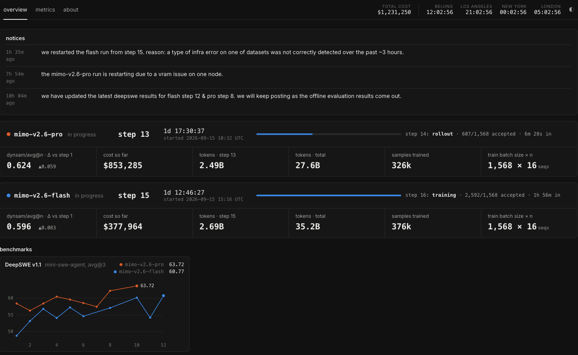The width and height of the screenshot is (578, 355).
Task: Click the blue status dot beside the mimo-v2.6-flash run title
Action: click(x=9, y=195)
